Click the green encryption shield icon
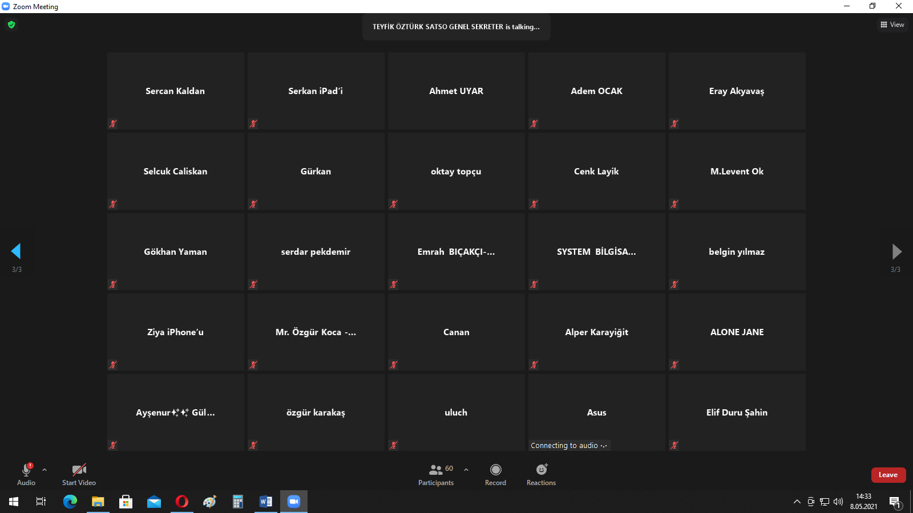Screen dimensions: 913x513 (x=11, y=25)
